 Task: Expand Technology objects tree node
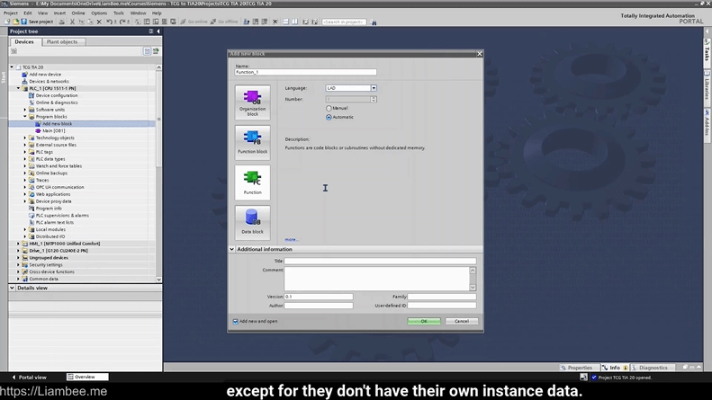[x=25, y=138]
